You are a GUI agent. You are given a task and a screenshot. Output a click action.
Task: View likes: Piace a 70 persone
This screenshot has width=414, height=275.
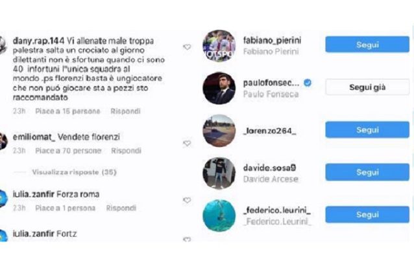(x=68, y=151)
